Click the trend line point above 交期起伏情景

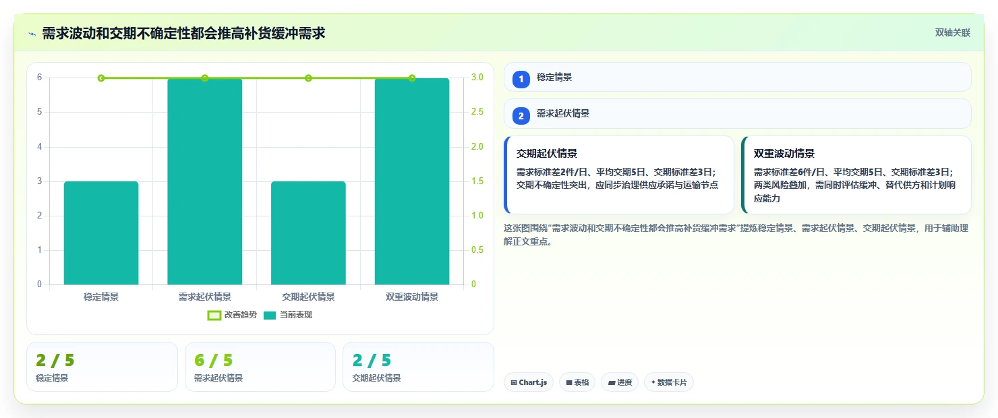(x=308, y=78)
